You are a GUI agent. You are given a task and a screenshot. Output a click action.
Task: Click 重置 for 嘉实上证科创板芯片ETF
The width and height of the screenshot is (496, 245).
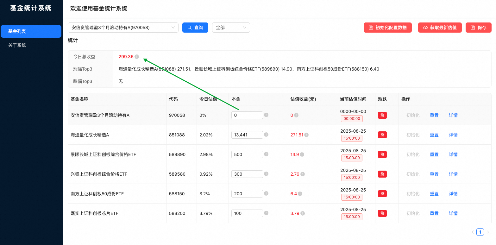434,213
